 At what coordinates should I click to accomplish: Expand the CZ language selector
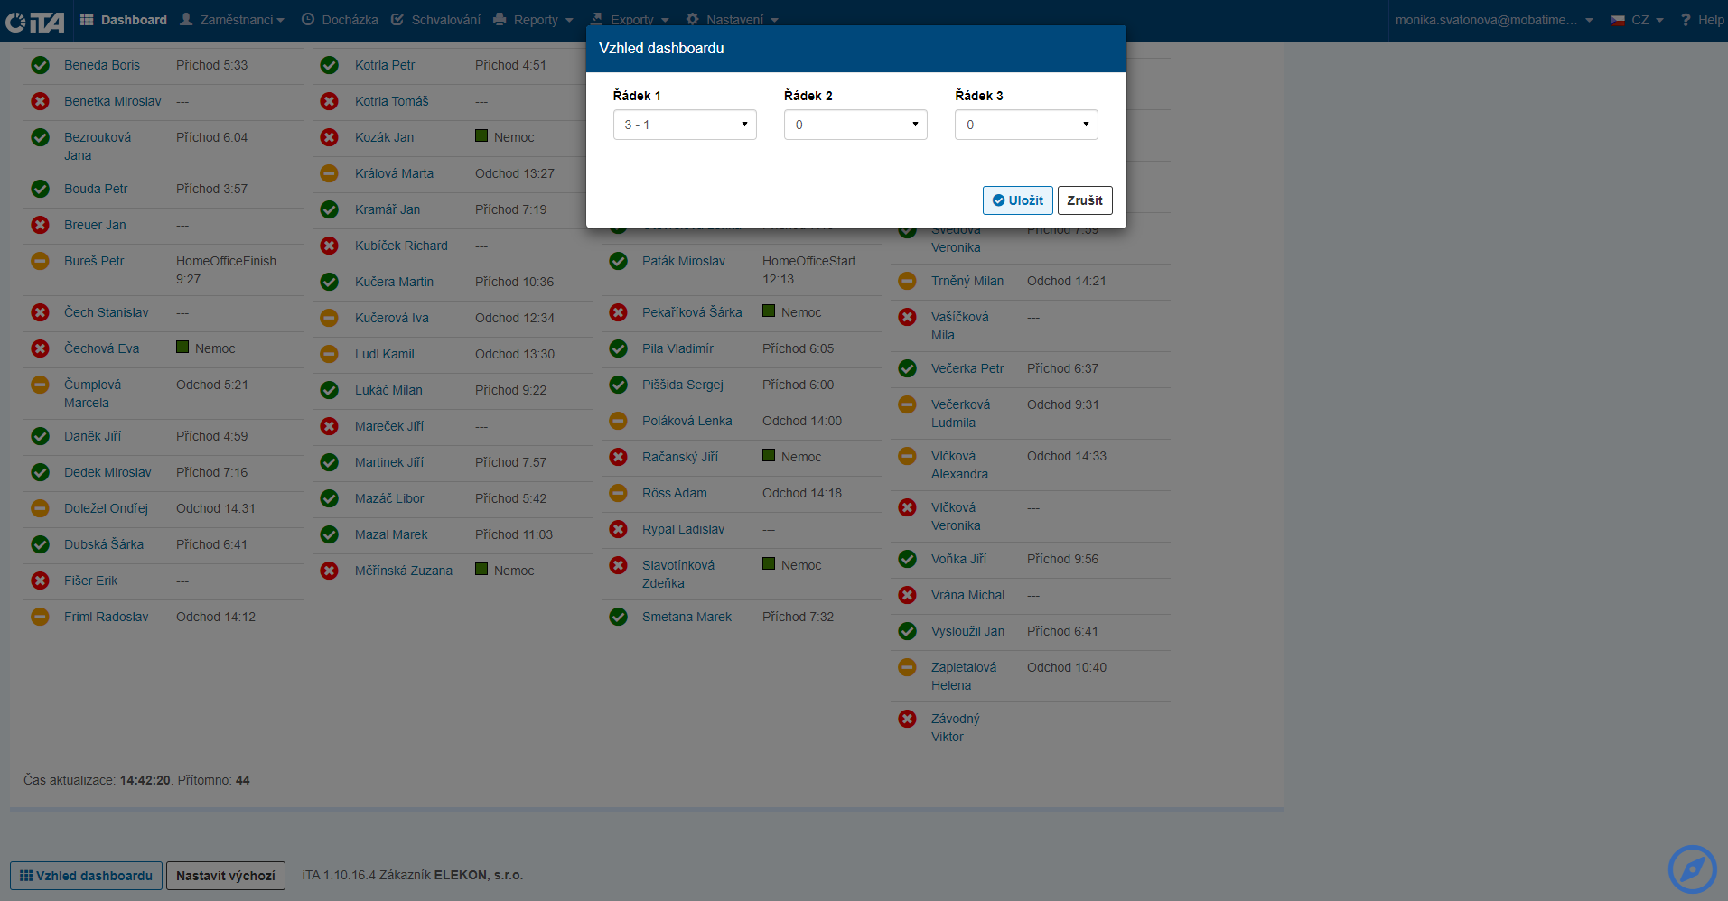[x=1638, y=20]
